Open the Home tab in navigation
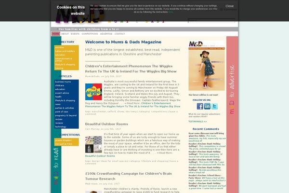Screen dimensions: 289x193 56,34
